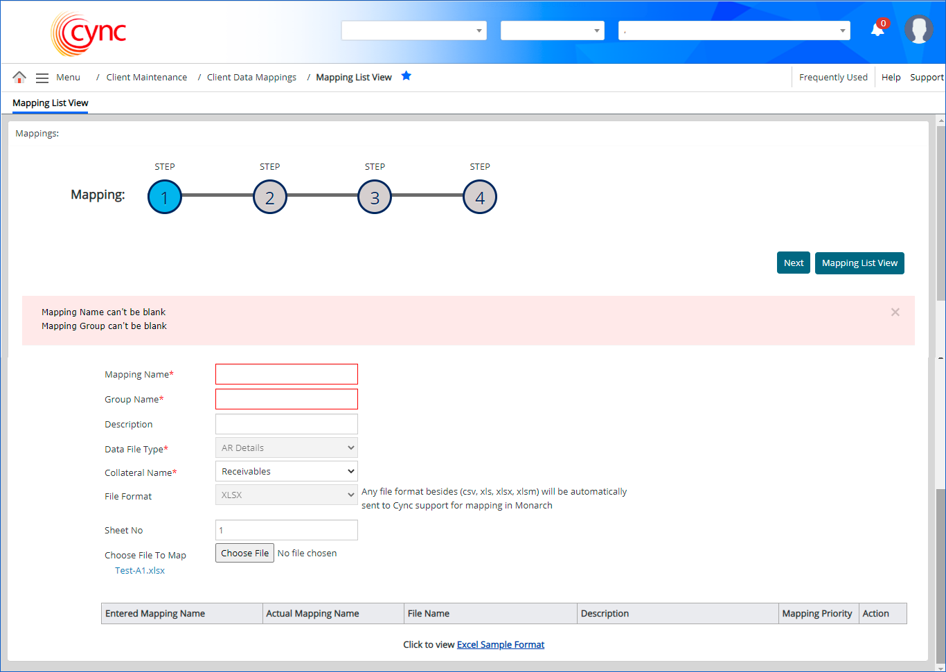Open the first header dropdown
The width and height of the screenshot is (946, 672).
[413, 30]
